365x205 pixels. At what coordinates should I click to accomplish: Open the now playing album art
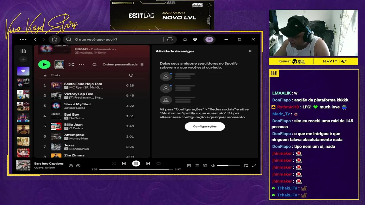tap(23, 165)
